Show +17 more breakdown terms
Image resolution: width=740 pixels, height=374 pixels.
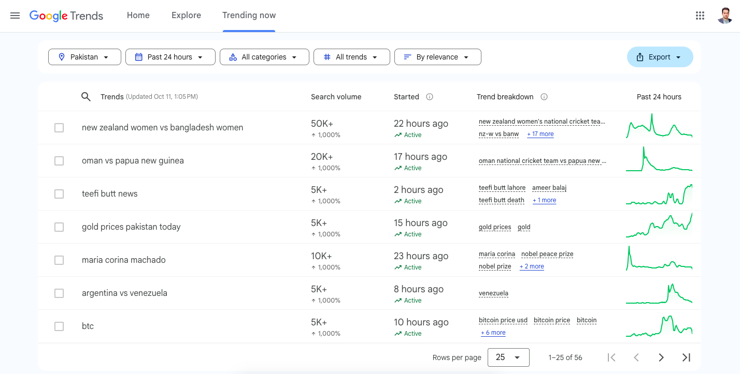coord(540,134)
